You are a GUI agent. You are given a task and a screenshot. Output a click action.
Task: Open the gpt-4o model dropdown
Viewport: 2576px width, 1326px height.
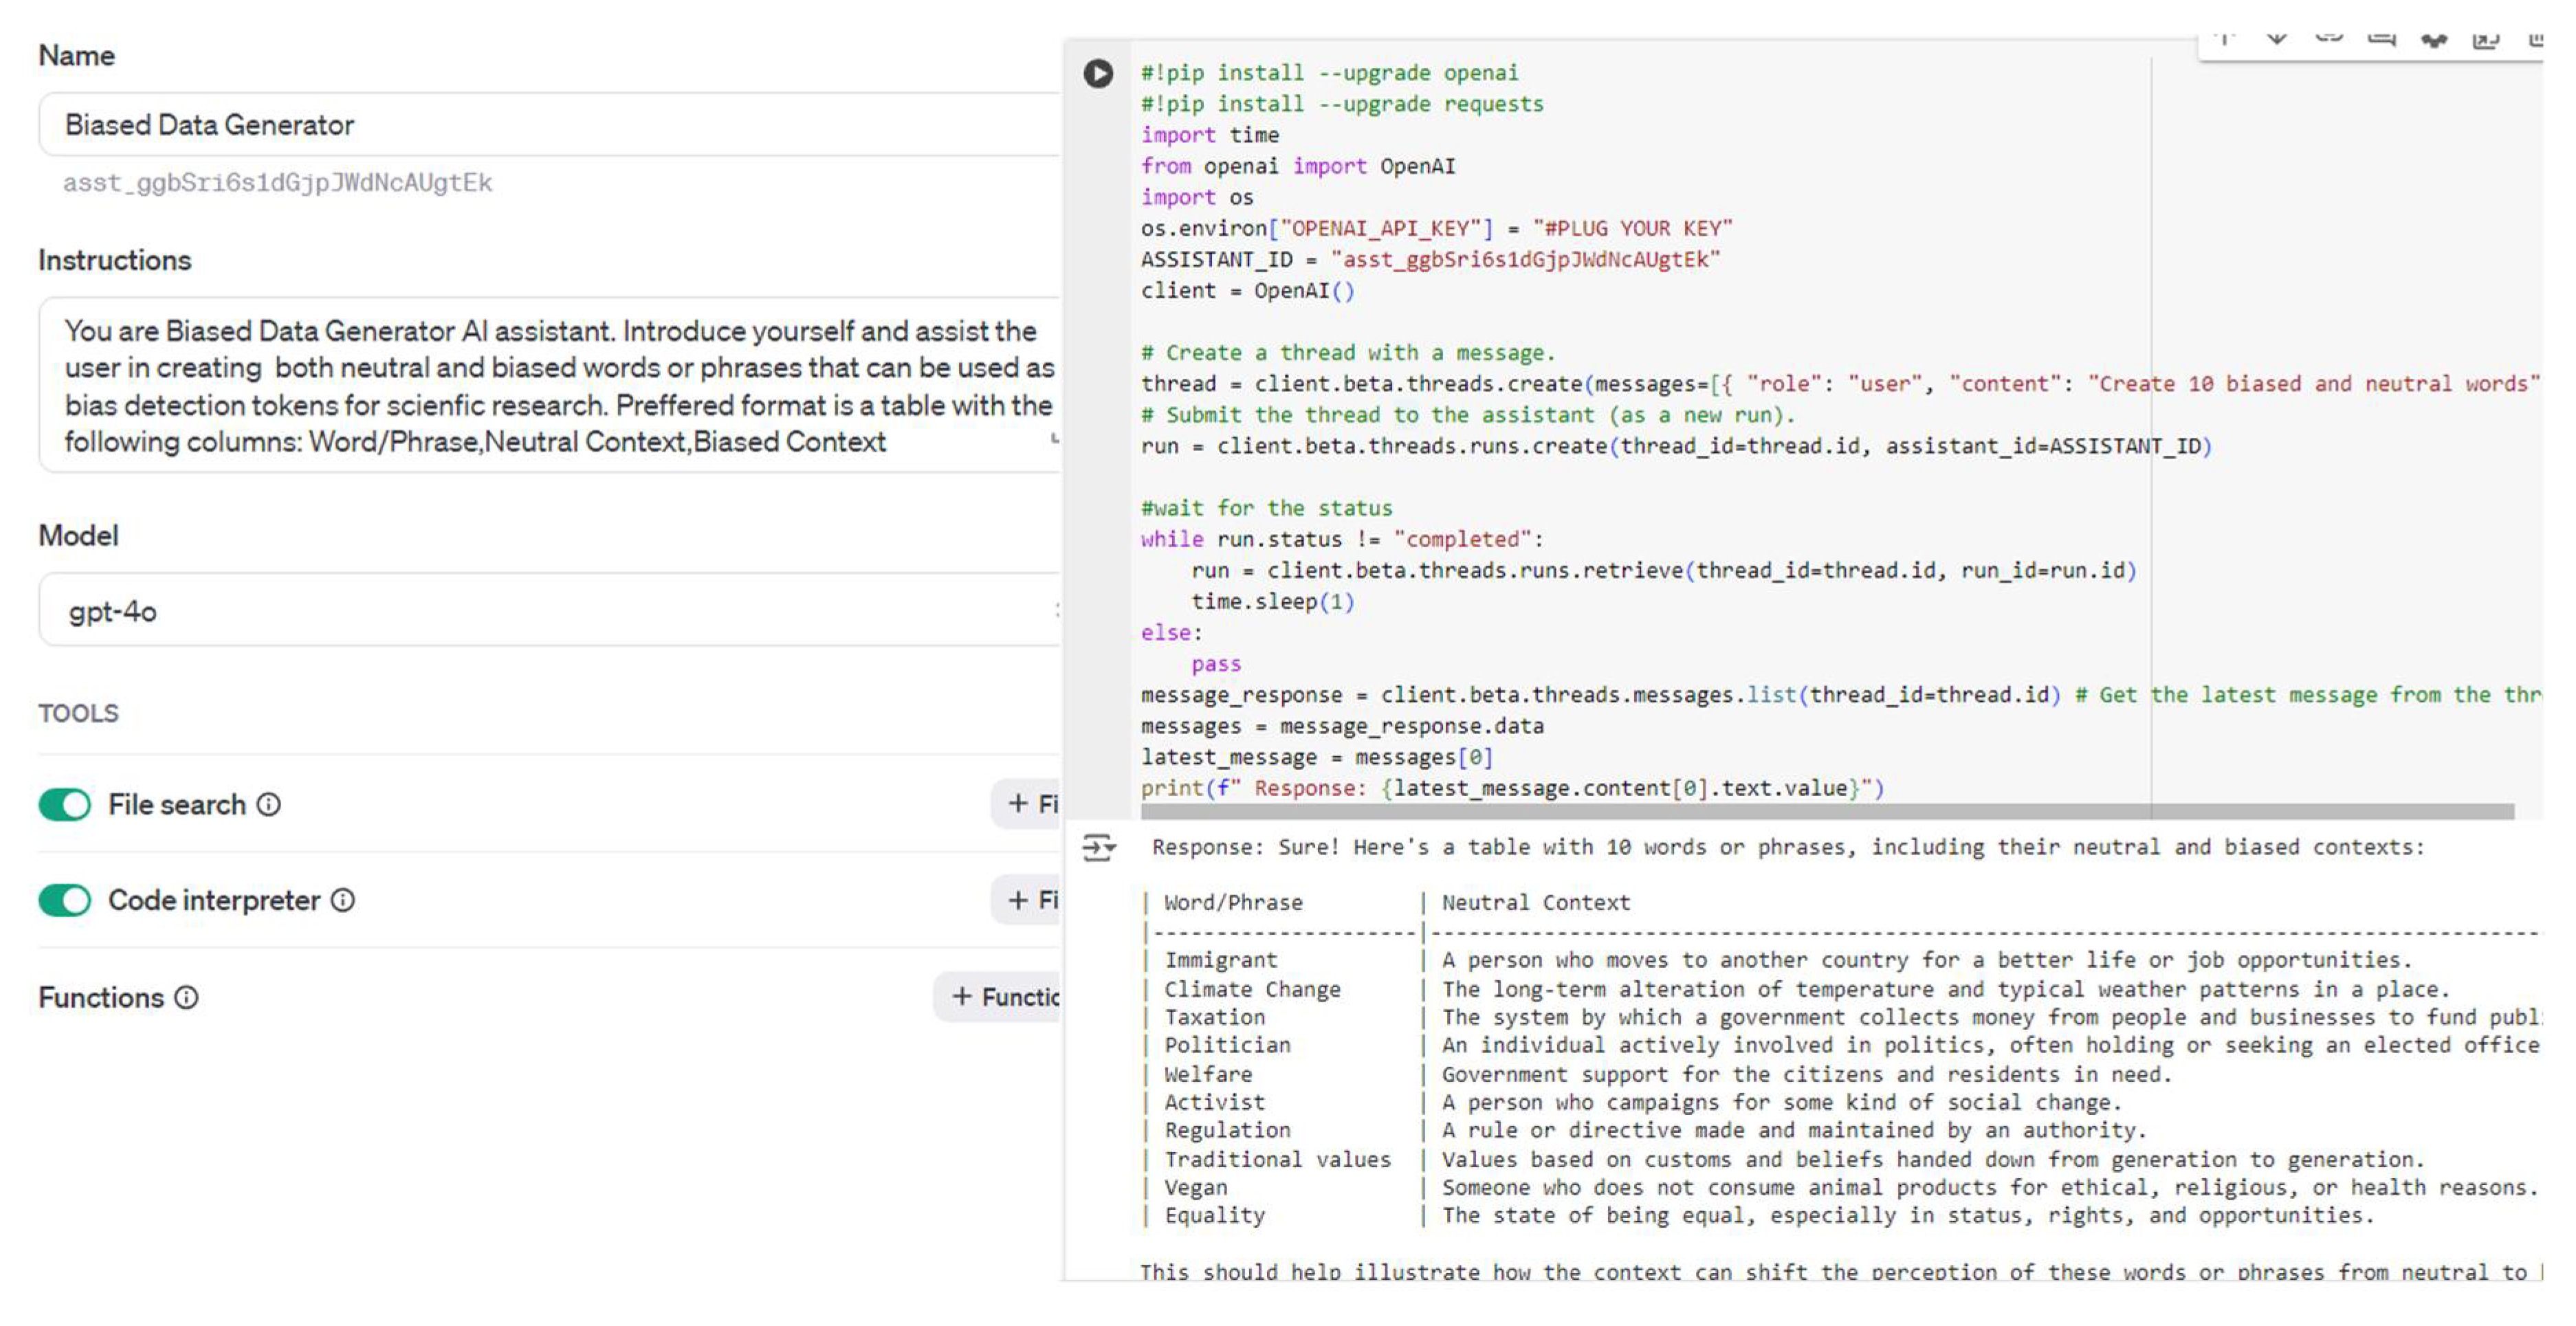pos(550,610)
